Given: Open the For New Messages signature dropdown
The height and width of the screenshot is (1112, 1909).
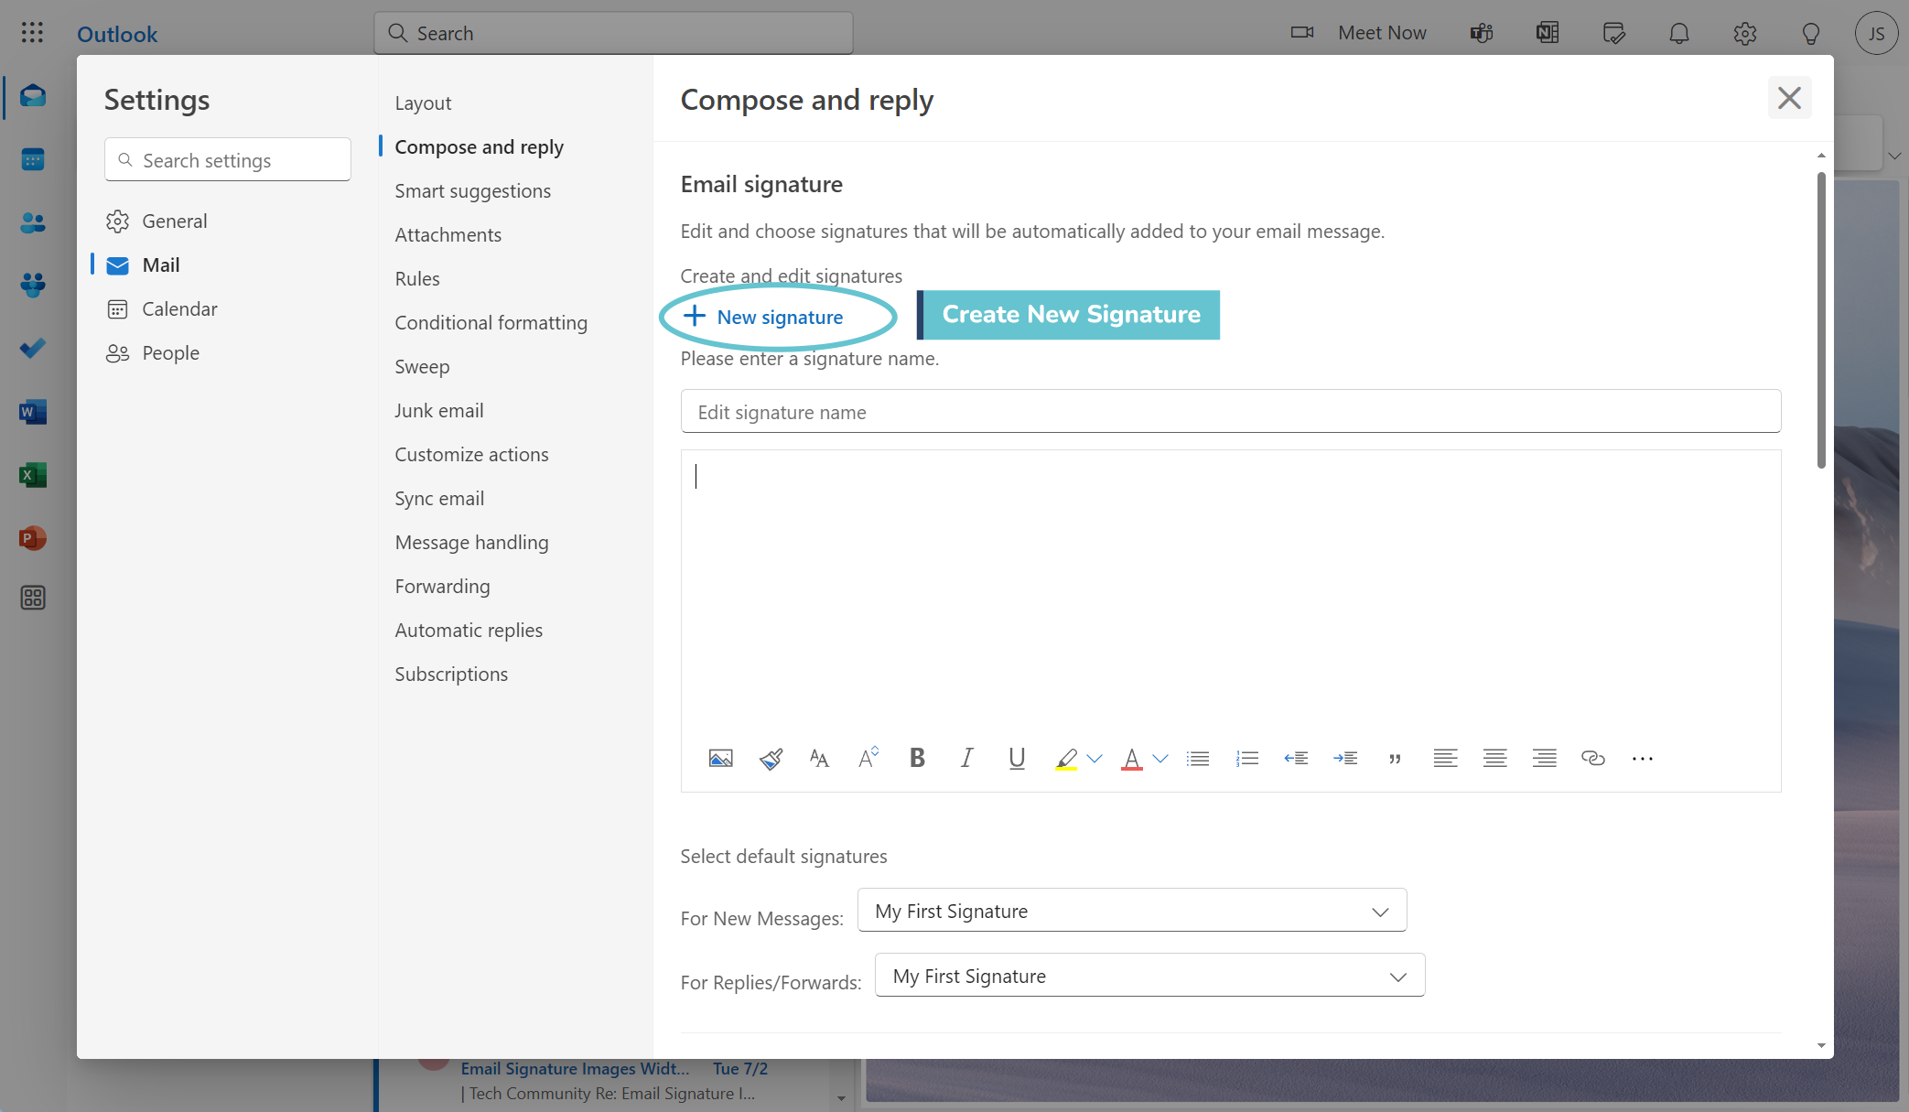Looking at the screenshot, I should pos(1132,911).
